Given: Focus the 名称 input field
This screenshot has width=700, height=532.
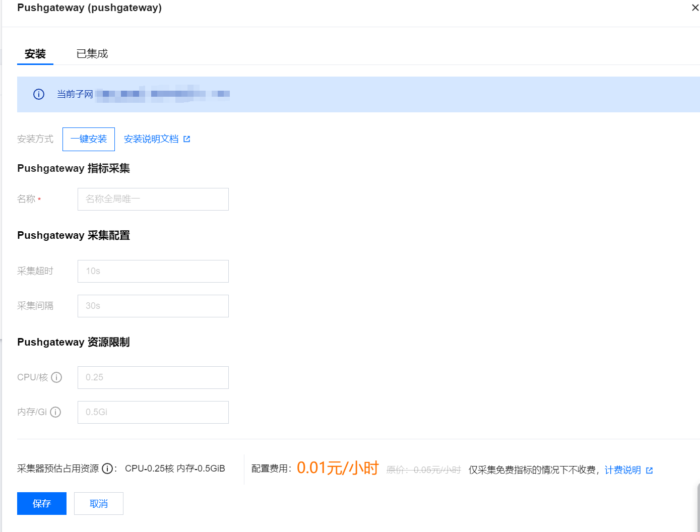Looking at the screenshot, I should coord(153,199).
